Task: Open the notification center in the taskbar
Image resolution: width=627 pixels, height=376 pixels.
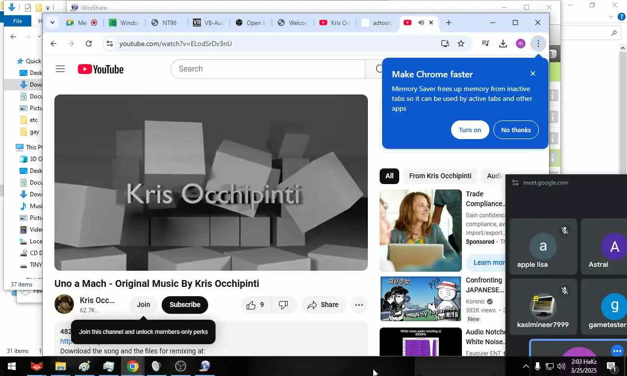Action: pyautogui.click(x=611, y=366)
